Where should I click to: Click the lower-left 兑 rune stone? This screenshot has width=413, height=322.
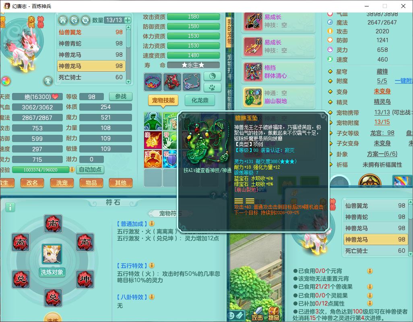point(21,279)
